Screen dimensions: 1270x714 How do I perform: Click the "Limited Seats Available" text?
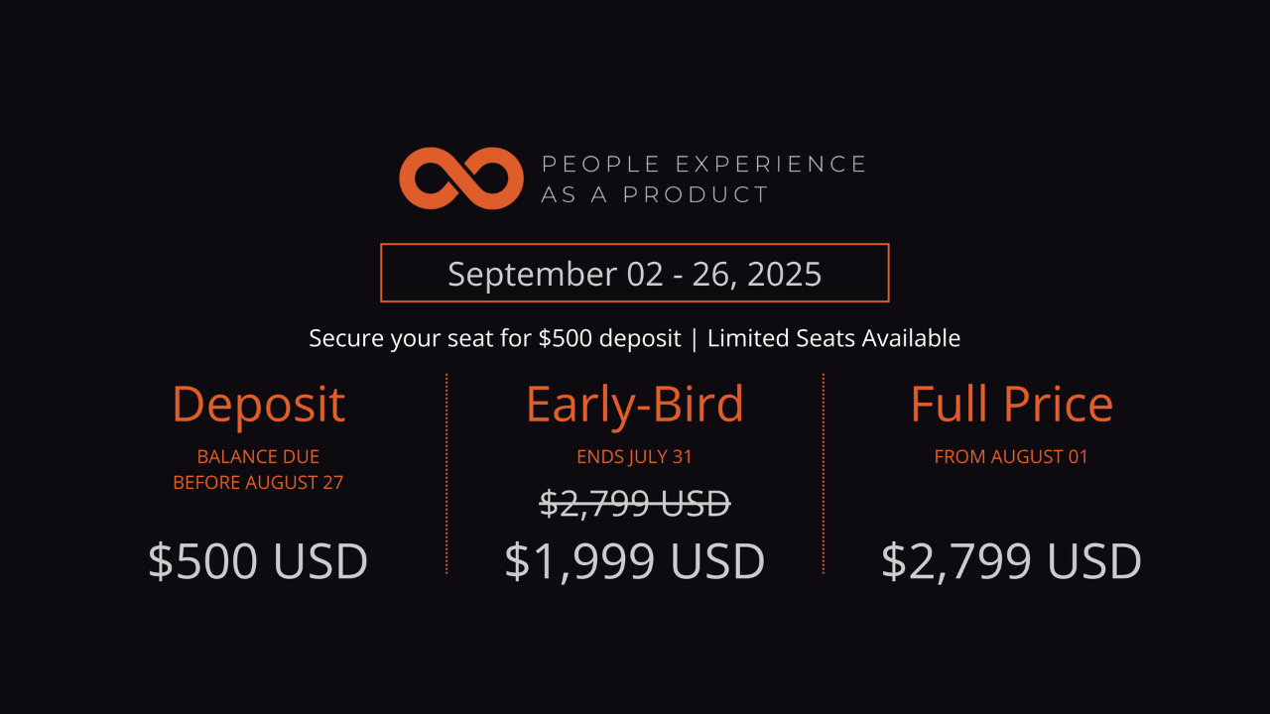tap(833, 338)
